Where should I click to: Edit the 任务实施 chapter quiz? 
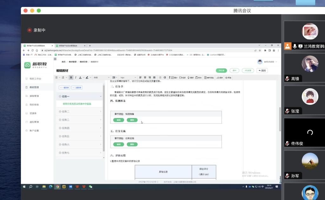[119, 144]
